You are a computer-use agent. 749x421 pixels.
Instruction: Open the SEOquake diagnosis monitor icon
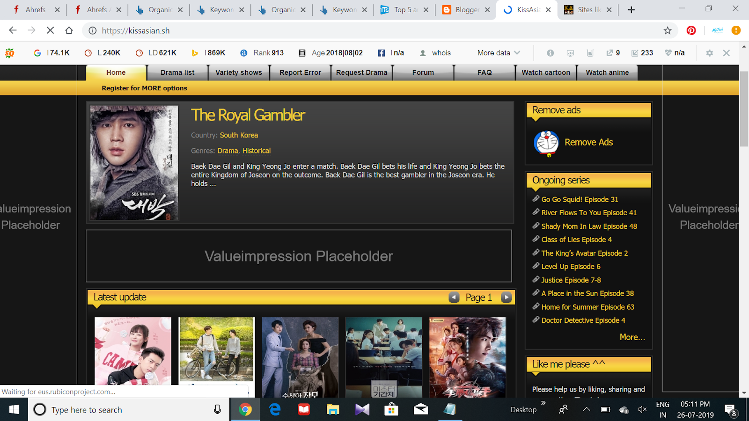570,53
